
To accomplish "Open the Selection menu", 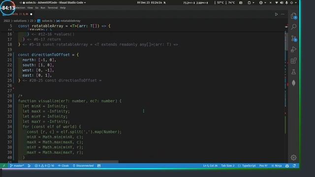I will click(x=20, y=8).
